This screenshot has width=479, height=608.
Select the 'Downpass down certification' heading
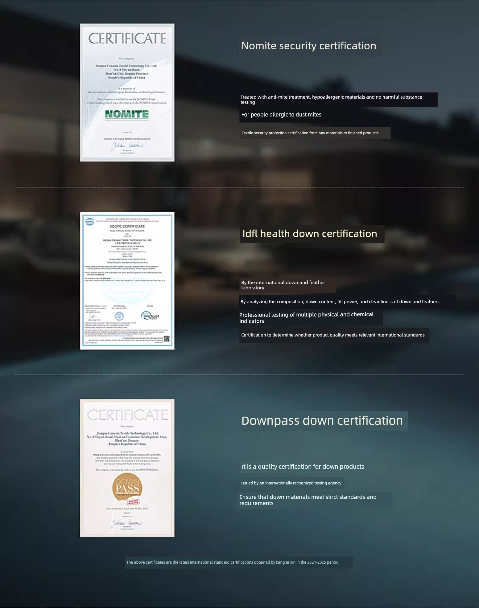point(322,421)
